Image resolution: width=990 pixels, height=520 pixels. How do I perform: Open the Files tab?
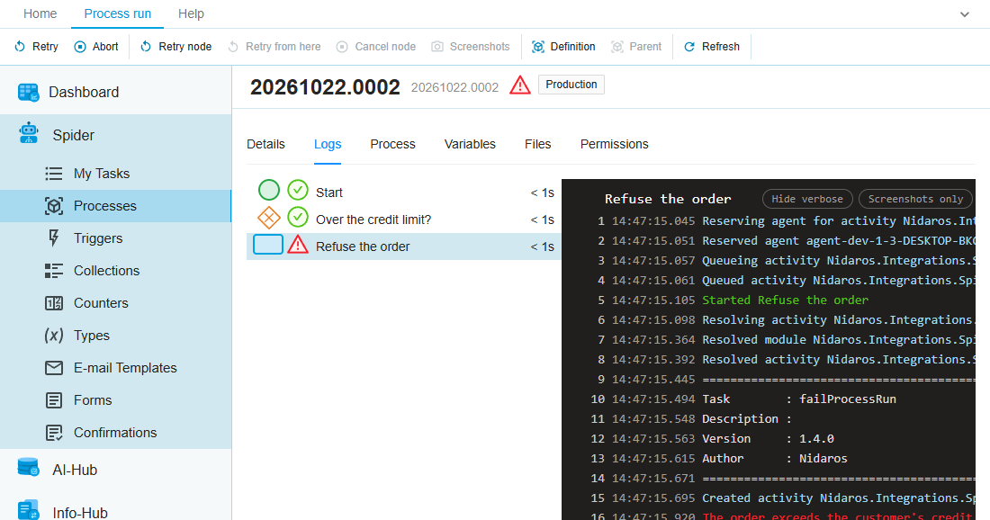pyautogui.click(x=537, y=144)
